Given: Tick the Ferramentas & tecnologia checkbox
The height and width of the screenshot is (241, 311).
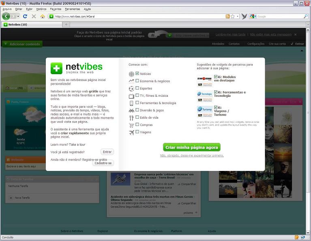Looking at the screenshot, I should coord(137,102).
